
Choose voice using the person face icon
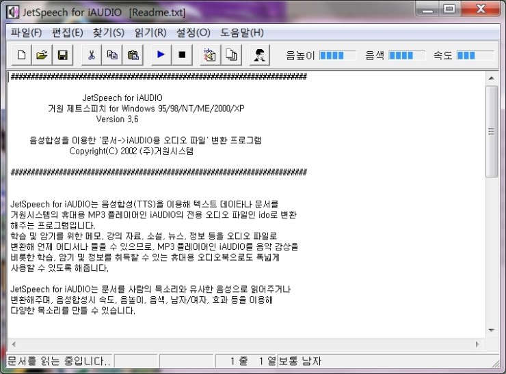[x=259, y=55]
